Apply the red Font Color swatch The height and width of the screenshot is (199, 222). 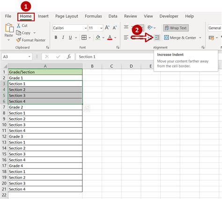pos(110,37)
